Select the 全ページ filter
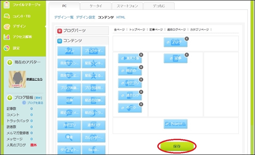The image size is (255, 155). (119, 30)
